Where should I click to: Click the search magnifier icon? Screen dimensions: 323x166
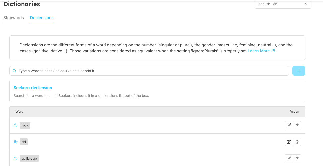(14, 71)
